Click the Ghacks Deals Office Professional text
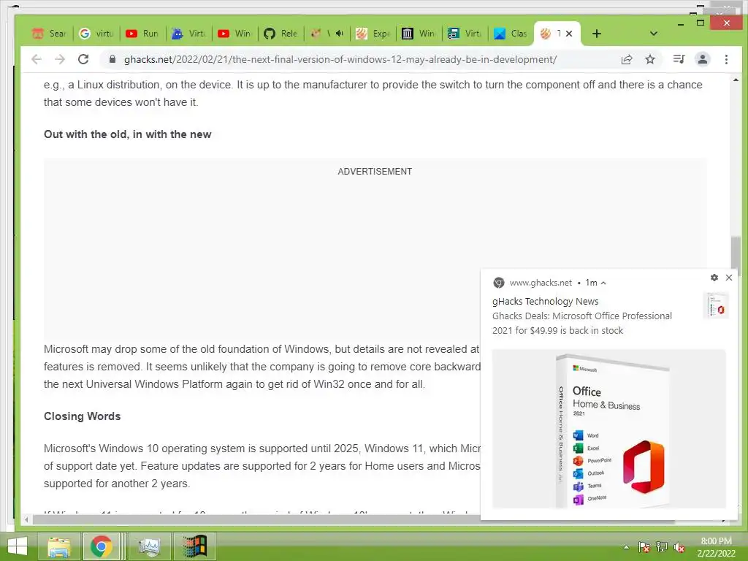 (582, 323)
